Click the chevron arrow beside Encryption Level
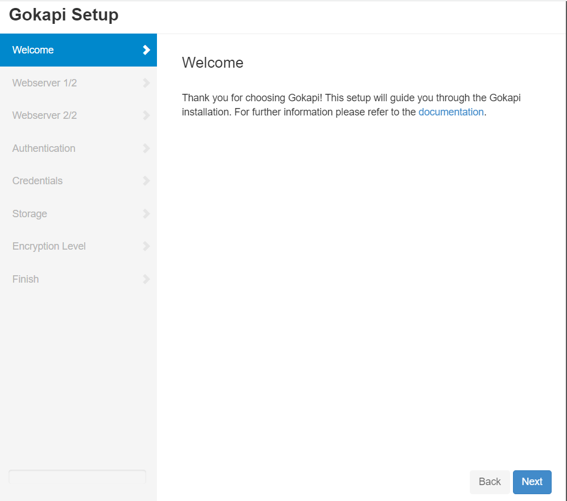Image resolution: width=567 pixels, height=501 pixels. click(146, 246)
